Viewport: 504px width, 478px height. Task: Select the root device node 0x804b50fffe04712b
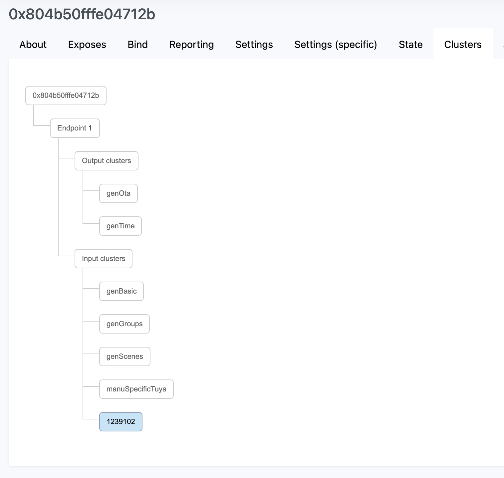pos(66,95)
